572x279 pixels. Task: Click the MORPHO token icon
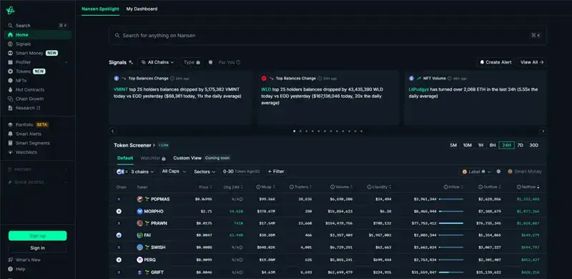tap(139, 211)
